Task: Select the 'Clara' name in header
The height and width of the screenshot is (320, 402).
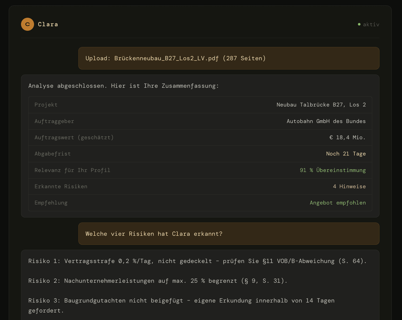Action: click(48, 24)
